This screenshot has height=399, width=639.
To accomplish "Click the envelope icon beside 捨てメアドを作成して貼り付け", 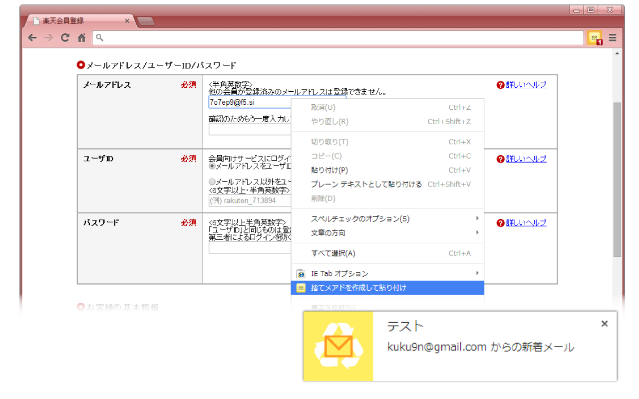I will tap(301, 288).
